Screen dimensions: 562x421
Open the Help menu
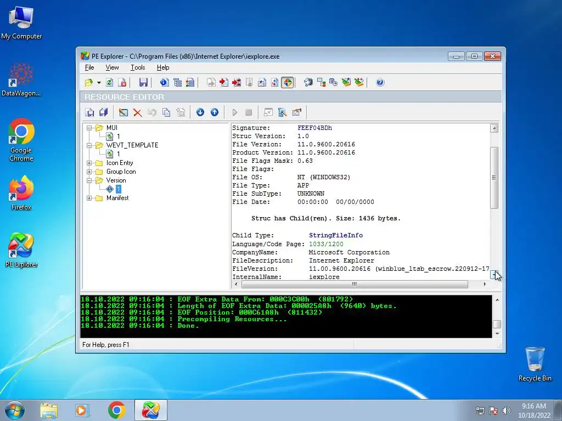coord(163,67)
